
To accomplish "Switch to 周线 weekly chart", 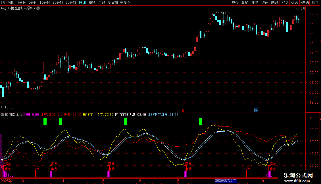I will click(92, 3).
